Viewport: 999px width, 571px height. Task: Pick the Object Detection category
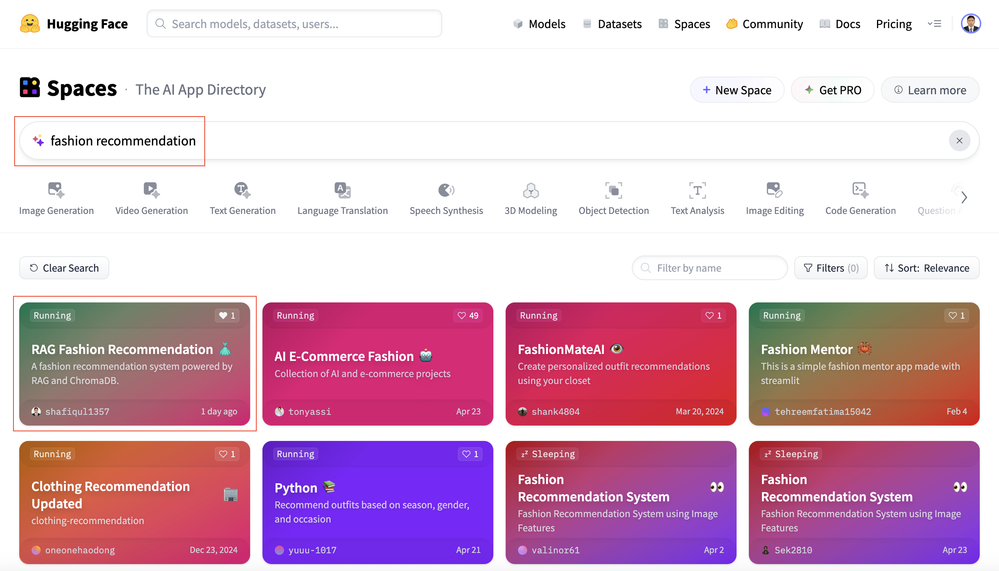[613, 199]
